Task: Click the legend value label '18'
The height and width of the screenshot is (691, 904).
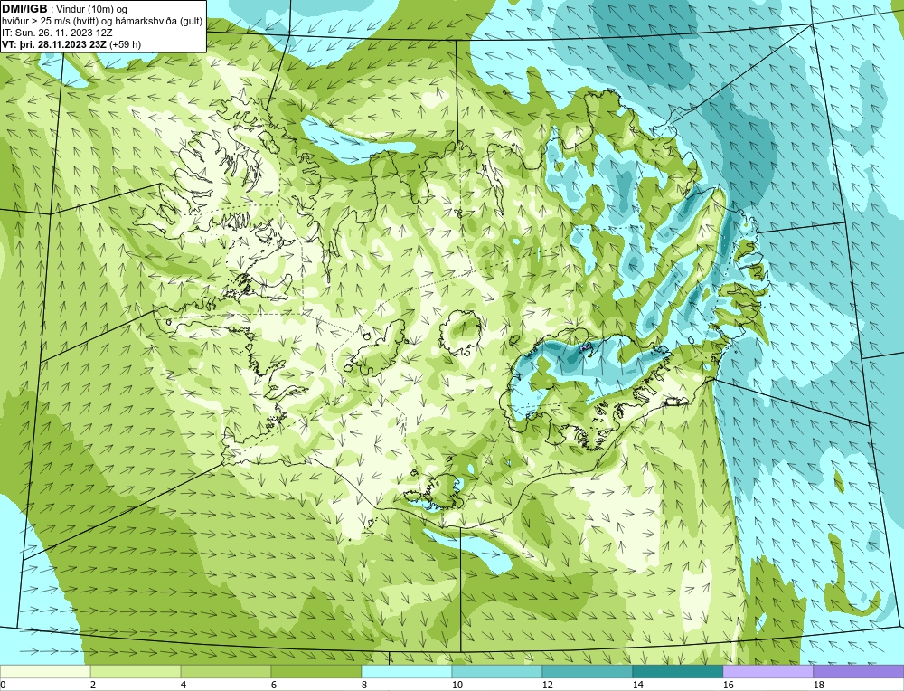Action: point(819,685)
